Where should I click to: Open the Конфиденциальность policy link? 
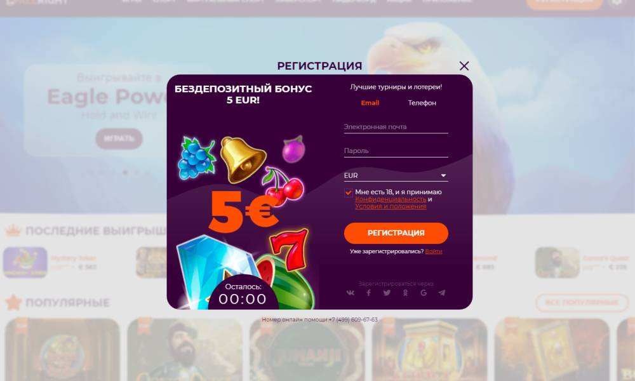[391, 199]
